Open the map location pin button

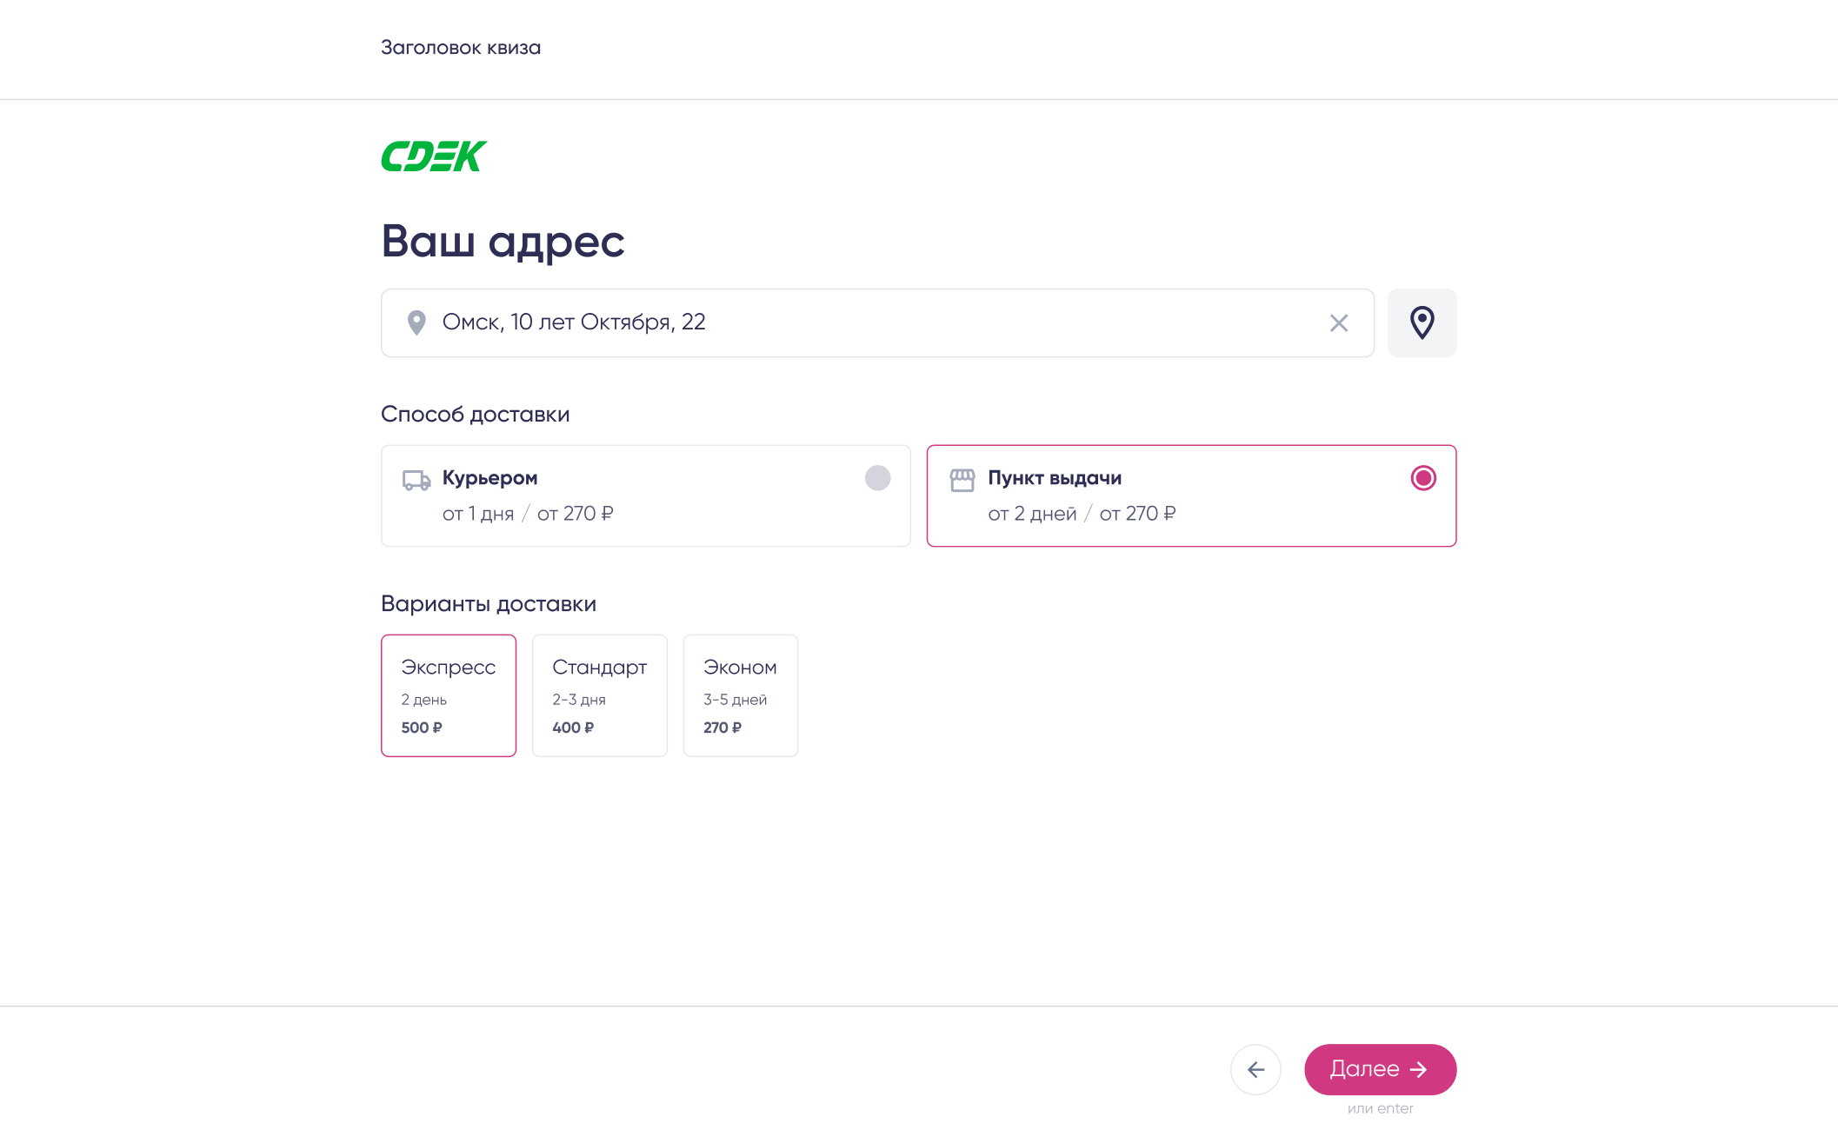[x=1422, y=322]
